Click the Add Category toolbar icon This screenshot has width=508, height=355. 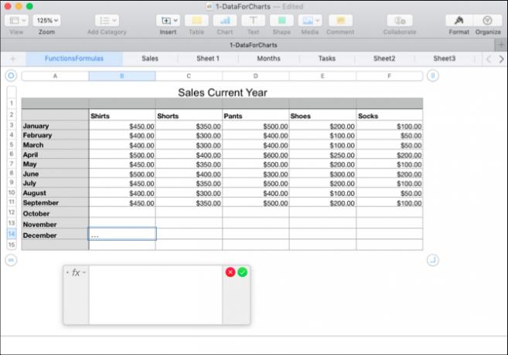(107, 20)
